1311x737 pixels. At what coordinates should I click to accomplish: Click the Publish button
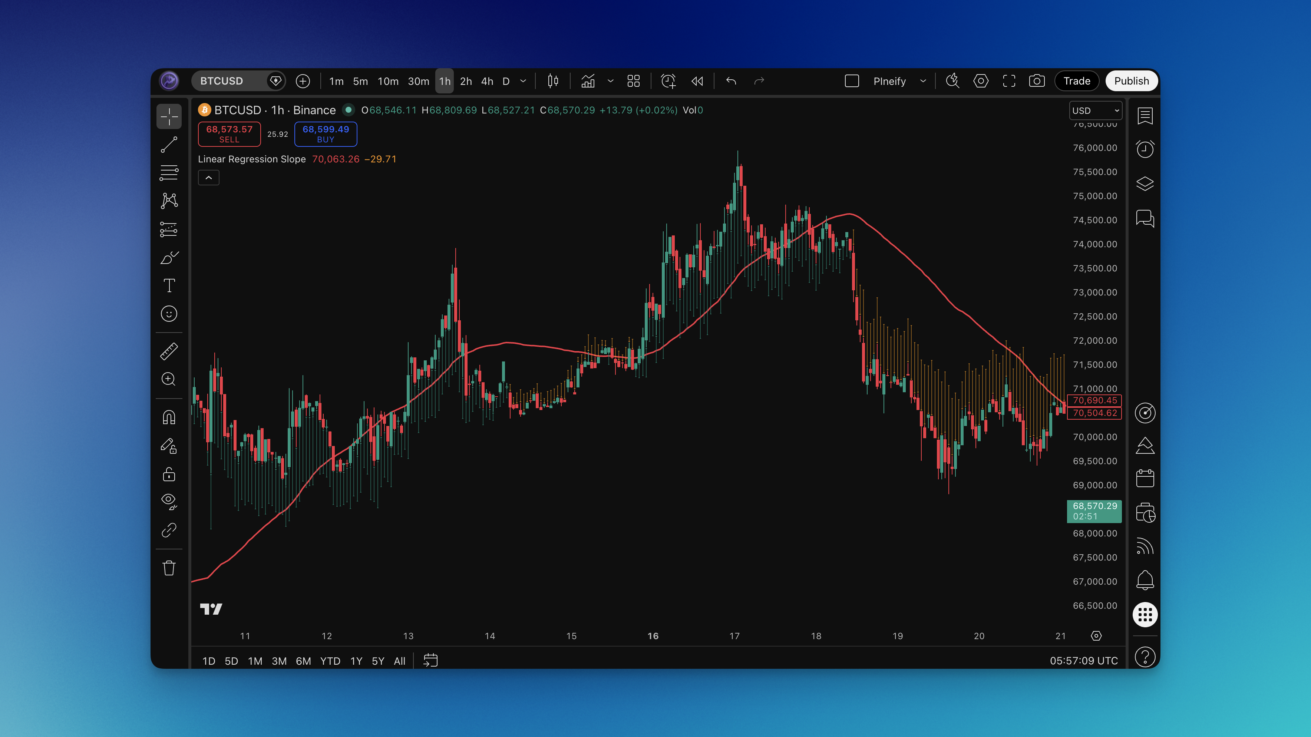click(x=1131, y=80)
